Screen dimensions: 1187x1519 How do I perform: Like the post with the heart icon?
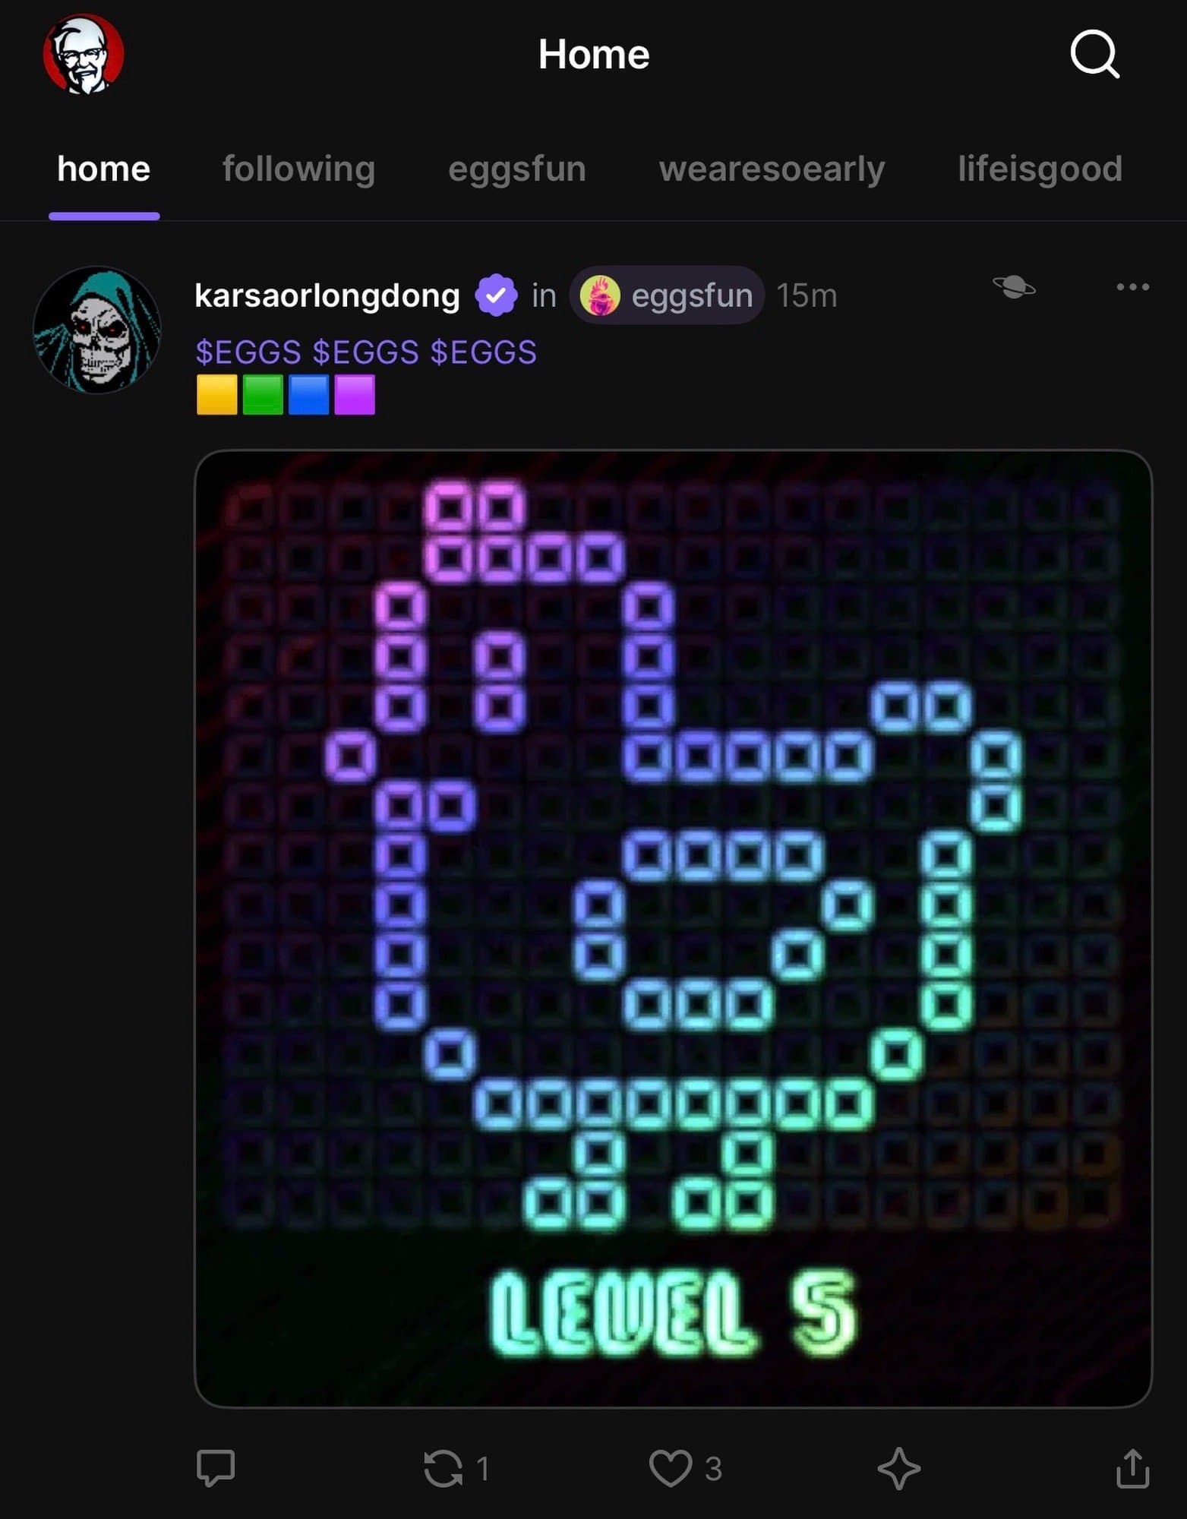(x=670, y=1467)
